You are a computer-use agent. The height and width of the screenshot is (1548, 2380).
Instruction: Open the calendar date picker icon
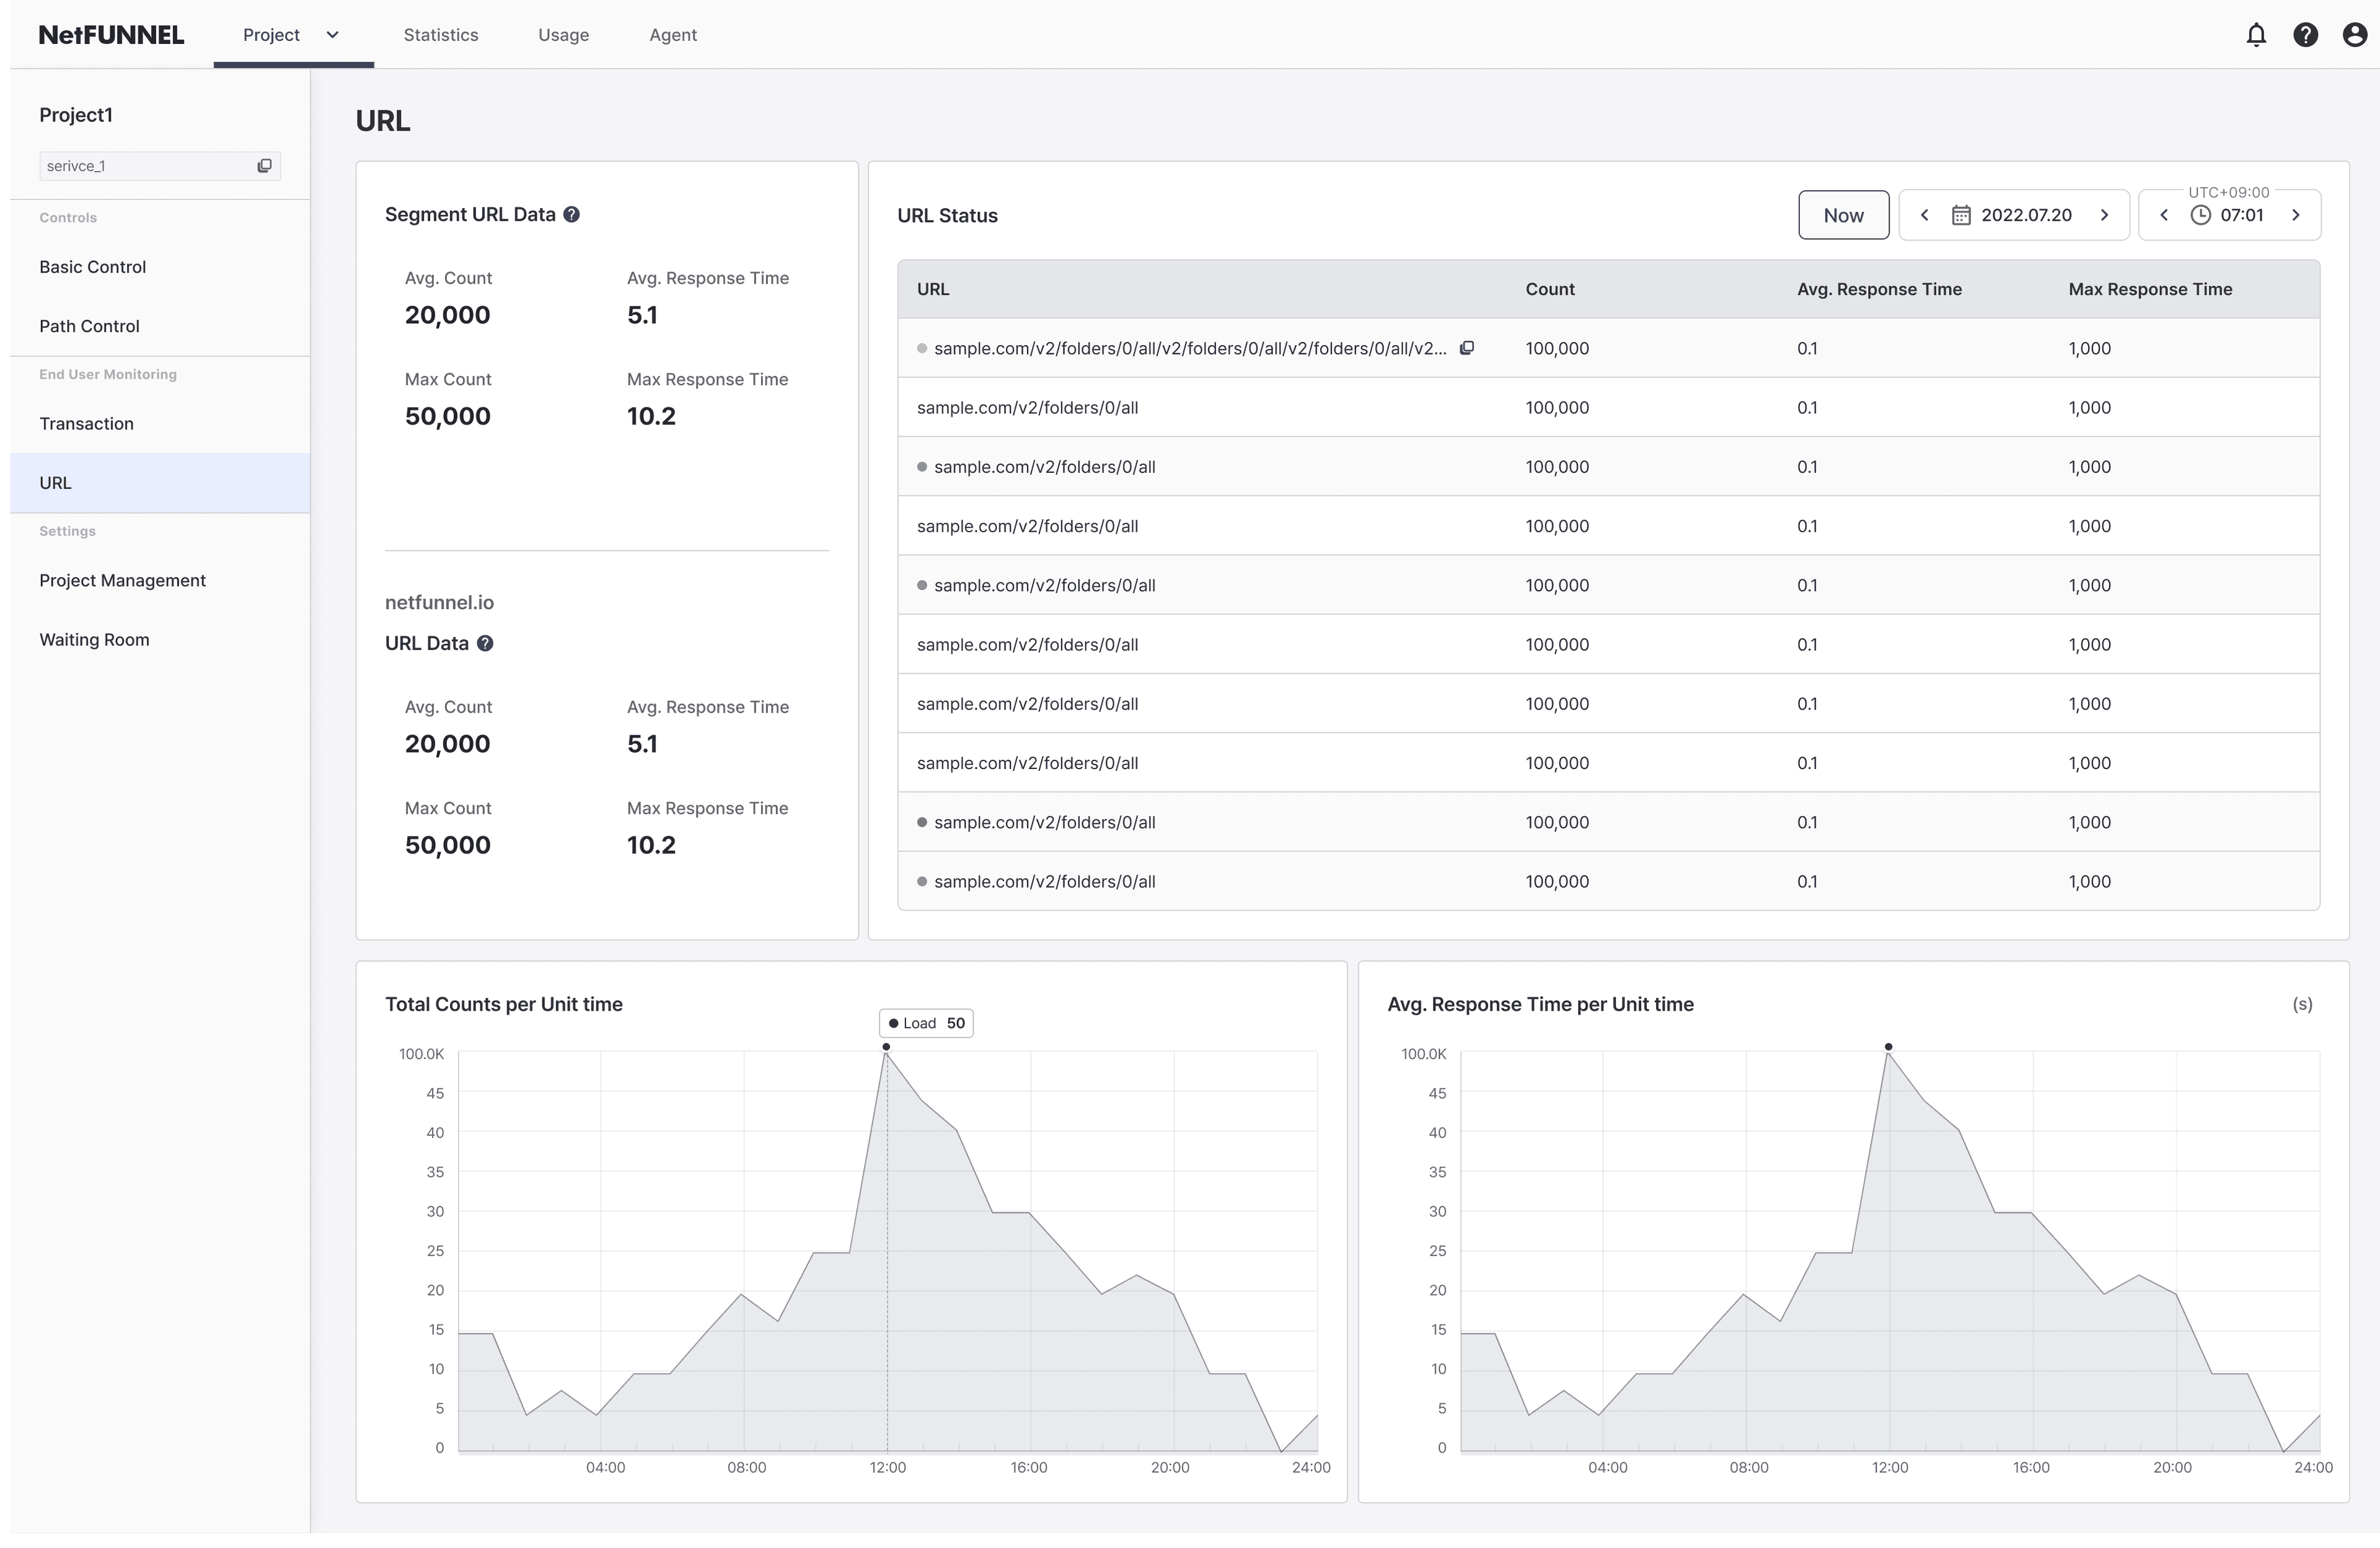tap(1961, 215)
